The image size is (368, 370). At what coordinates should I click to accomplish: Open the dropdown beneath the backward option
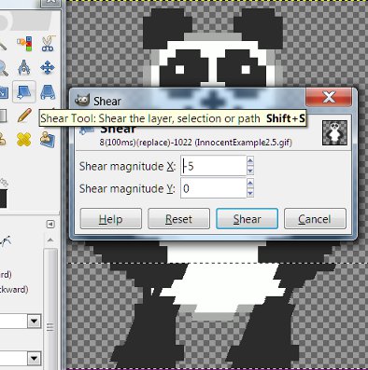[x=34, y=321]
